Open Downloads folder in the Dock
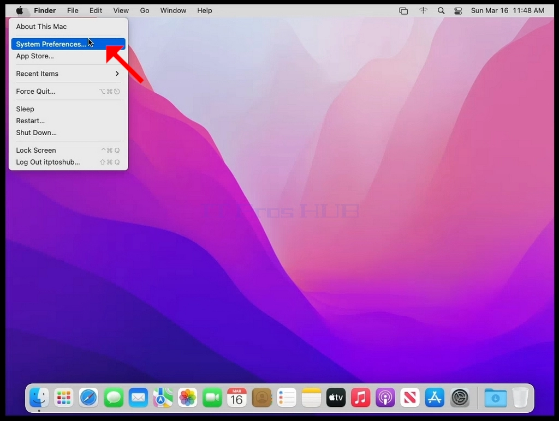This screenshot has height=421, width=559. (x=496, y=398)
